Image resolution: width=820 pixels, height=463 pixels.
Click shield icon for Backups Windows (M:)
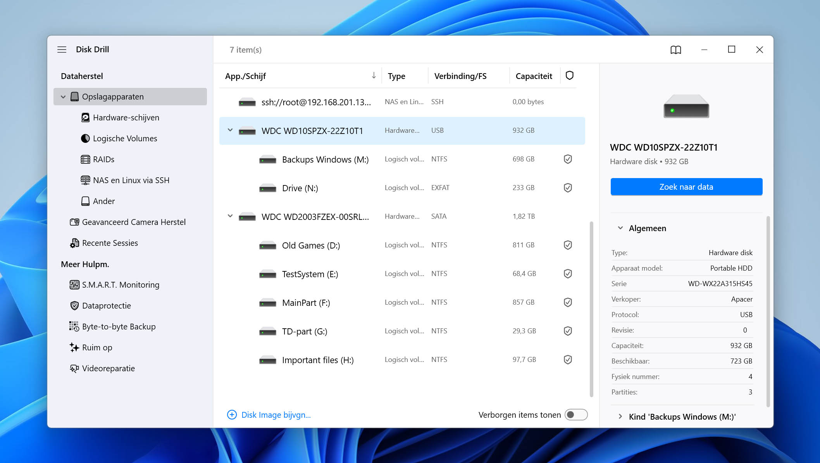point(568,159)
